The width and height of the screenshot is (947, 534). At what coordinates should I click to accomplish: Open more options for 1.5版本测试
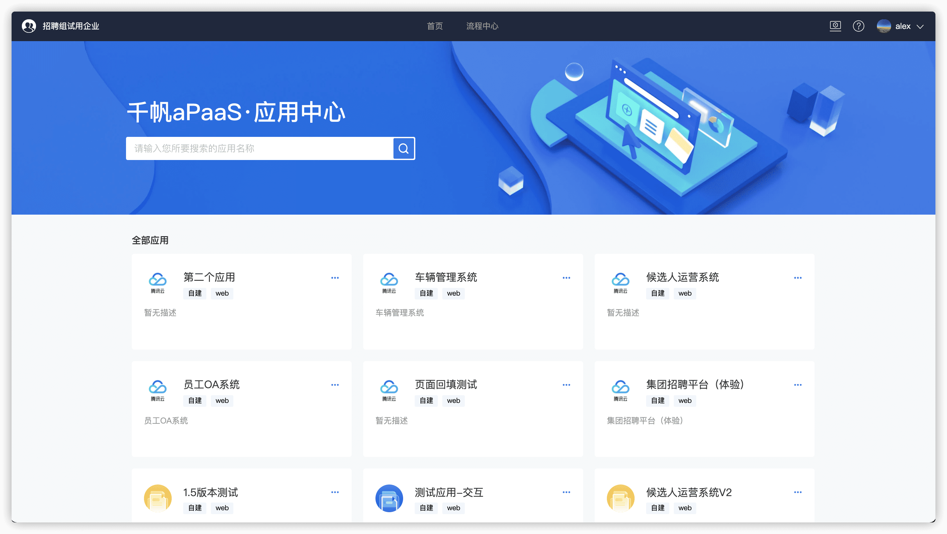pyautogui.click(x=335, y=492)
